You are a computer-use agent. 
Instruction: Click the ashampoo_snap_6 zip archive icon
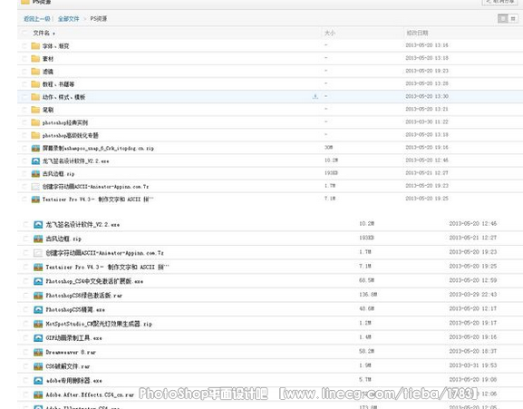tap(35, 148)
